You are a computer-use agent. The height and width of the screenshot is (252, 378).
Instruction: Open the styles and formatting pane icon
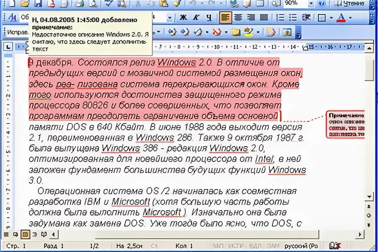12,17
